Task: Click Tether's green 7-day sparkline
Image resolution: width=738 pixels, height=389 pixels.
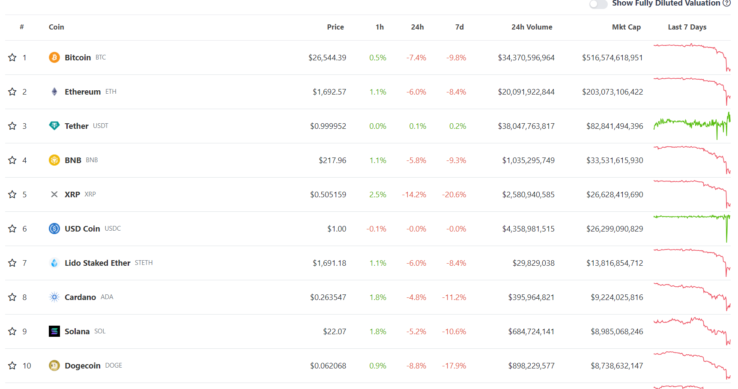Action: click(x=692, y=126)
